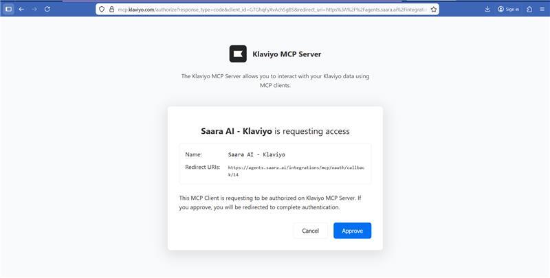Open the browser hamburger menu
This screenshot has height=278, width=550.
pyautogui.click(x=541, y=9)
